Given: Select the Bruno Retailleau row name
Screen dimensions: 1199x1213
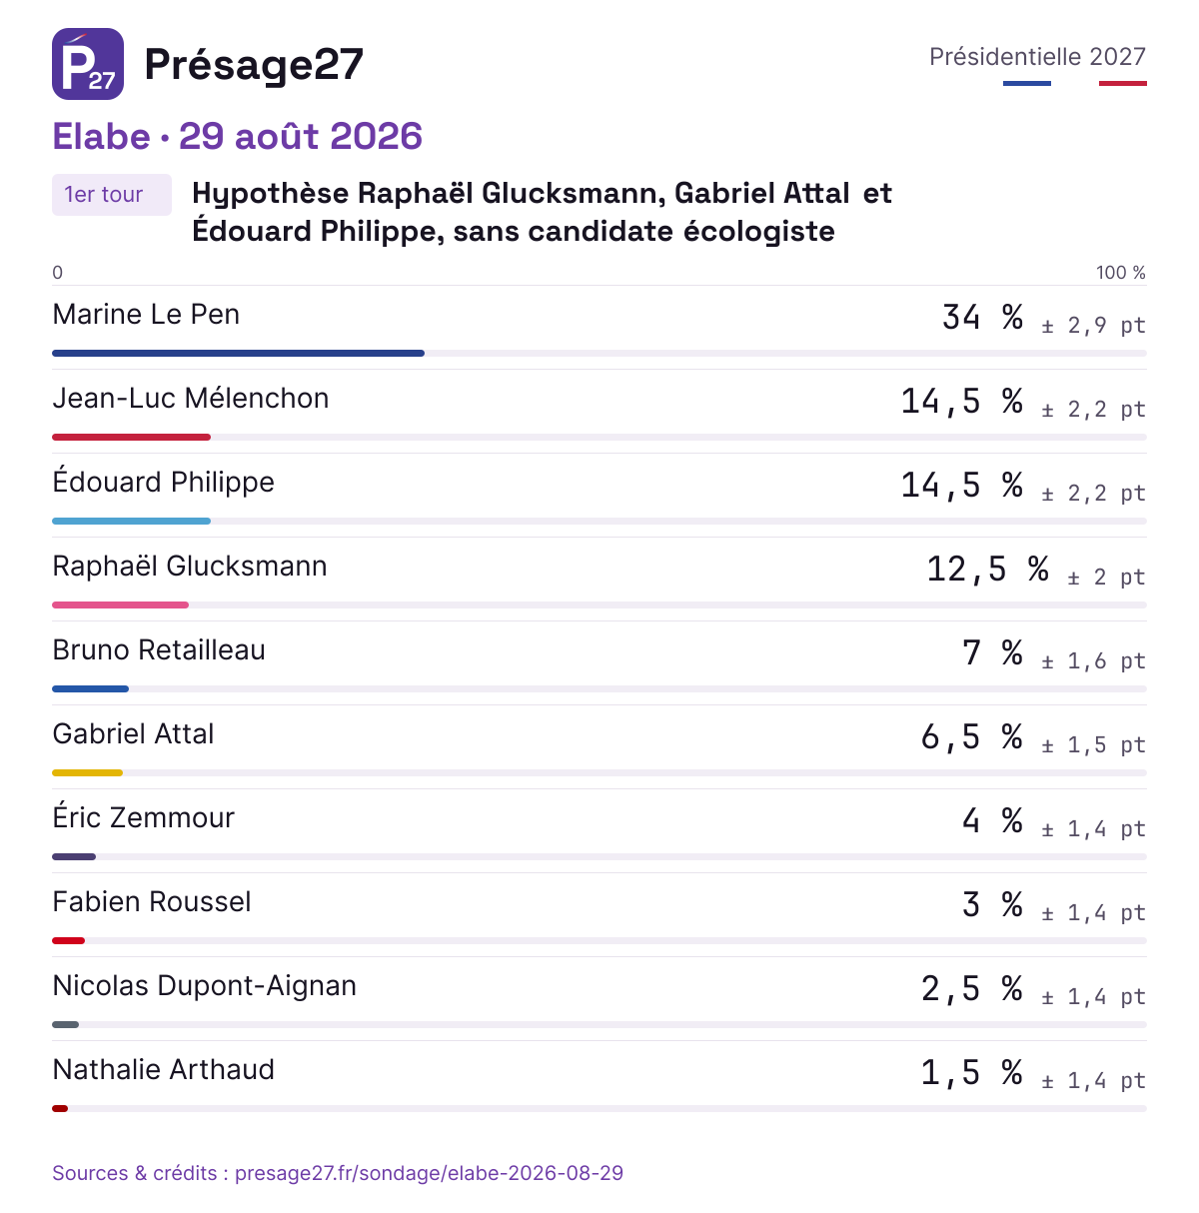Looking at the screenshot, I should 159,650.
